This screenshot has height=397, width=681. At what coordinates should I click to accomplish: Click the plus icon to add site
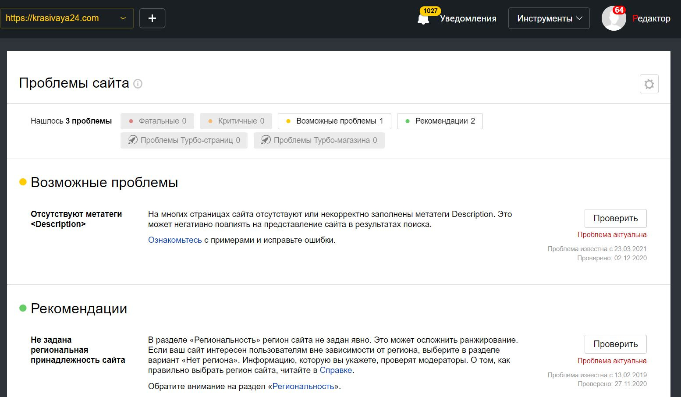(152, 18)
